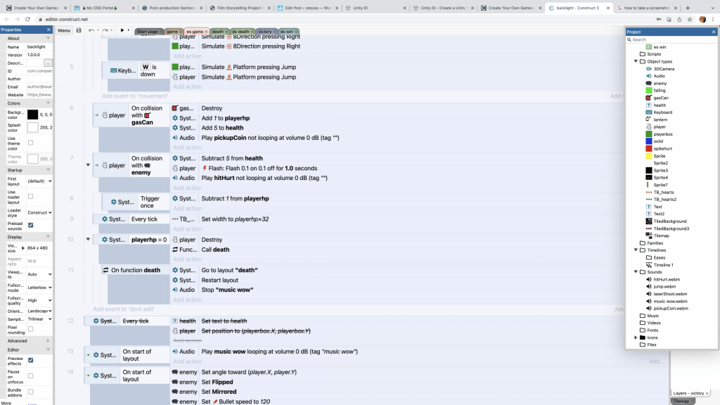This screenshot has height=405, width=720.
Task: Expand the Icons folder
Action: tap(636, 337)
